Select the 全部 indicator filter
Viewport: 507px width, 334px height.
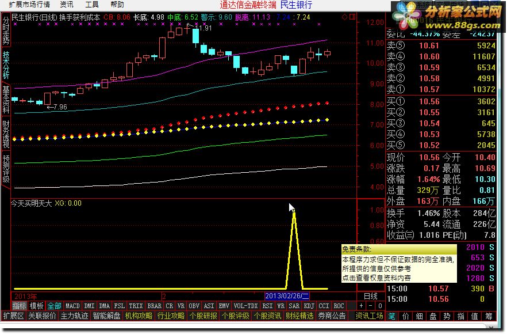[54, 306]
